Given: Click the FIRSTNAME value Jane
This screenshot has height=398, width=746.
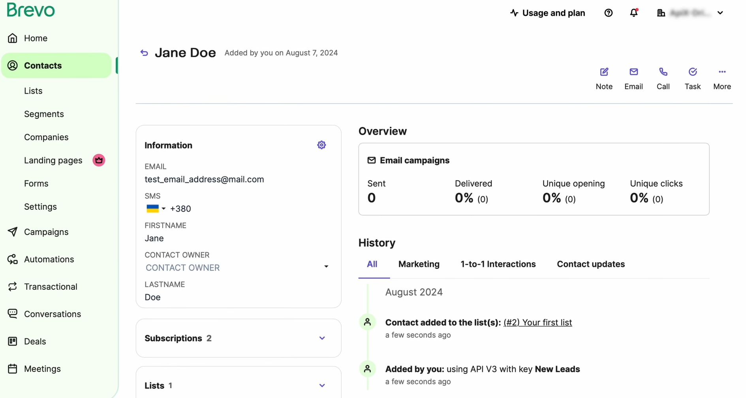Looking at the screenshot, I should [x=154, y=238].
